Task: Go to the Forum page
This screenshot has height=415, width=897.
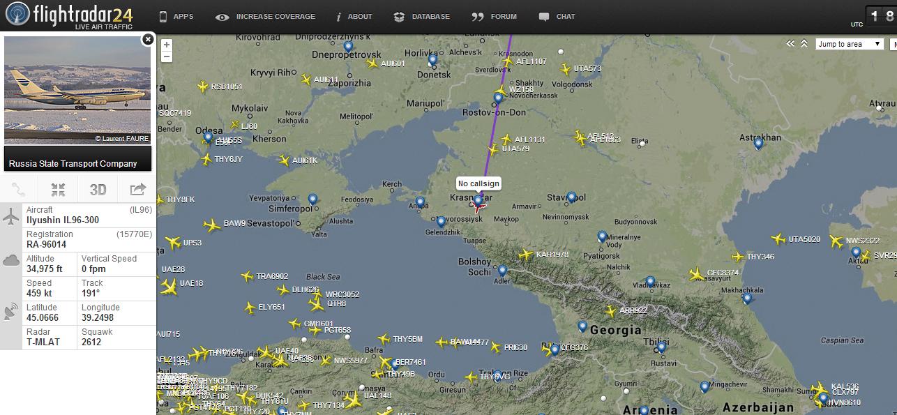Action: tap(495, 17)
